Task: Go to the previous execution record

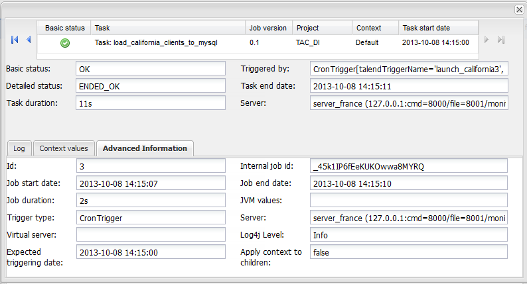Action: 29,40
